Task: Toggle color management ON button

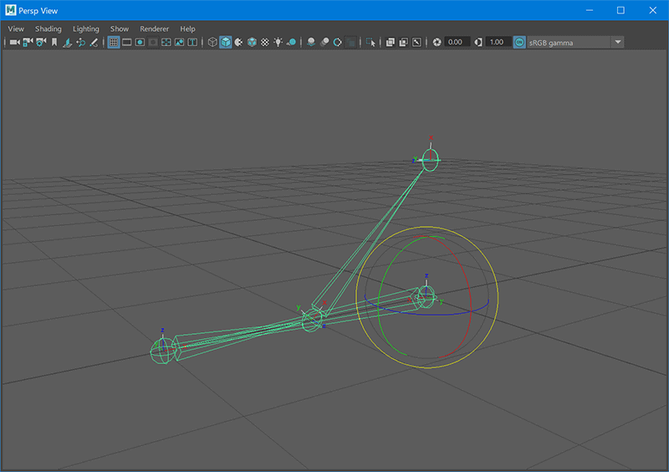Action: (x=519, y=42)
